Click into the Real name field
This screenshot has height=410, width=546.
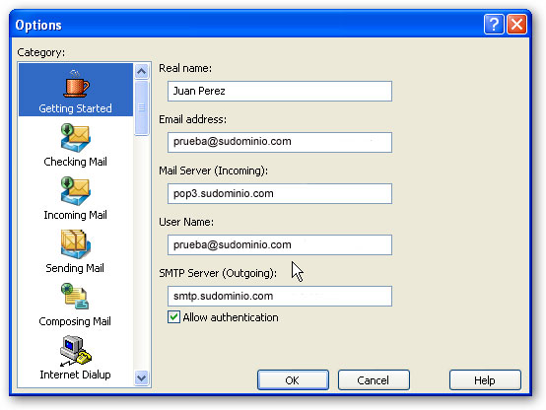[280, 92]
